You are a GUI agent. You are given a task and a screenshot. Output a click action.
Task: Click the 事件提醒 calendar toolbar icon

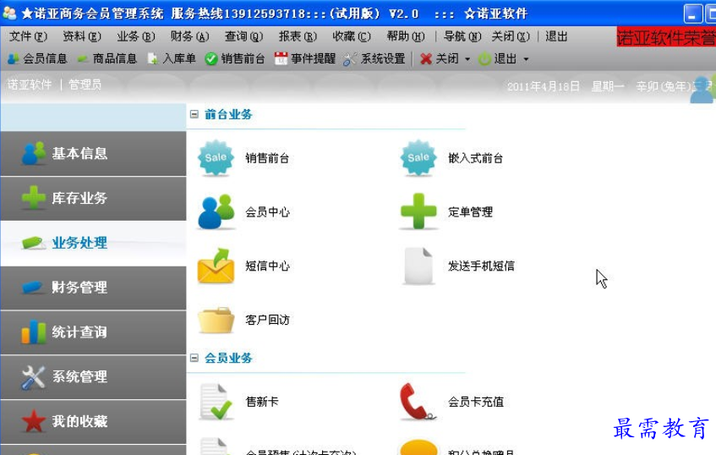281,58
